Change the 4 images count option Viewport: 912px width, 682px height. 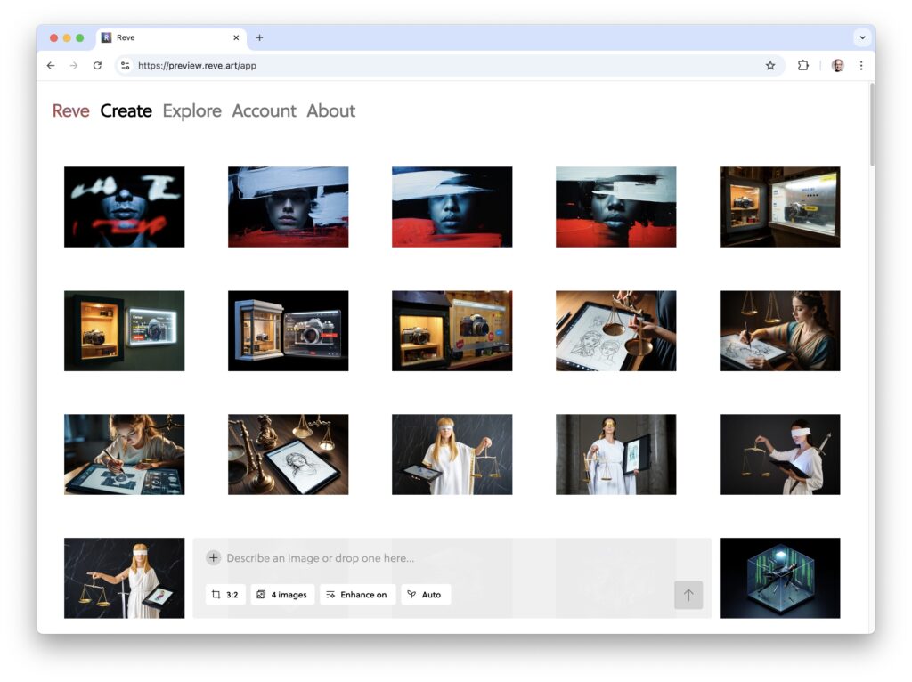pos(282,595)
